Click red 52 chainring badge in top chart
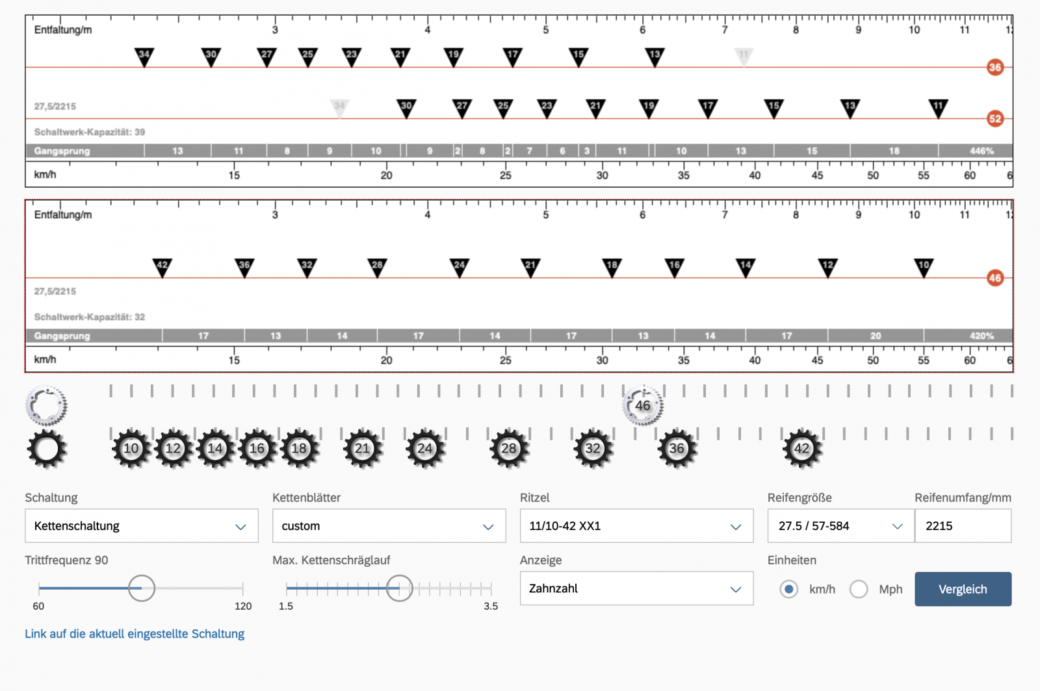The height and width of the screenshot is (691, 1040). [994, 118]
